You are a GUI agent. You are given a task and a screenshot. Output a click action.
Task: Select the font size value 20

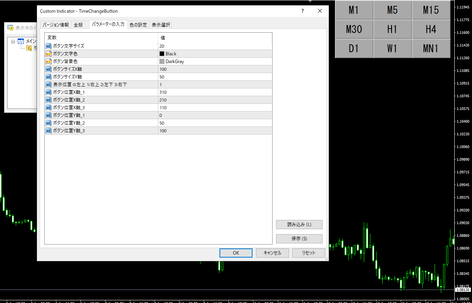point(215,46)
